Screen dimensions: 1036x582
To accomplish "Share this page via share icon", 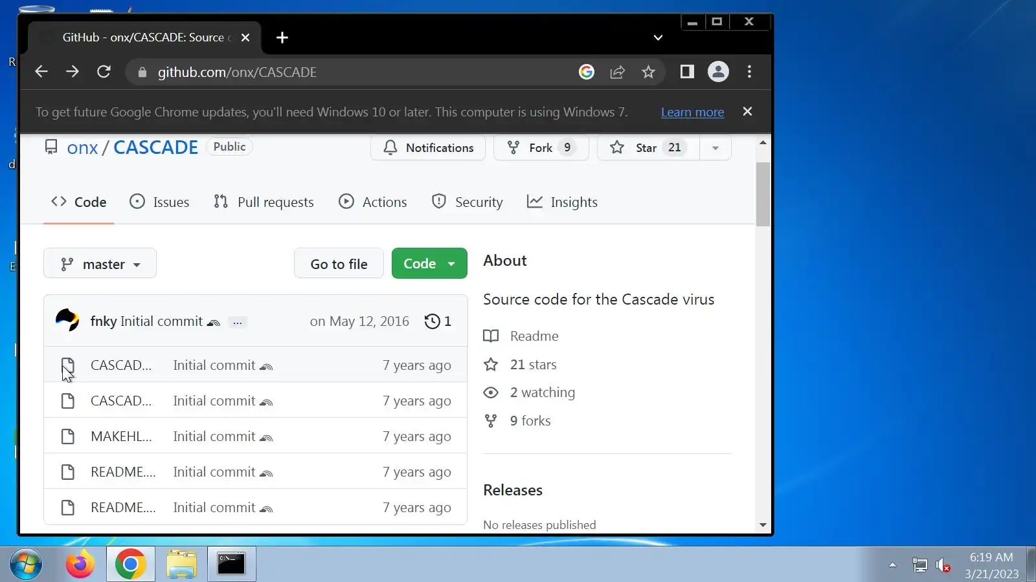I will click(x=617, y=72).
